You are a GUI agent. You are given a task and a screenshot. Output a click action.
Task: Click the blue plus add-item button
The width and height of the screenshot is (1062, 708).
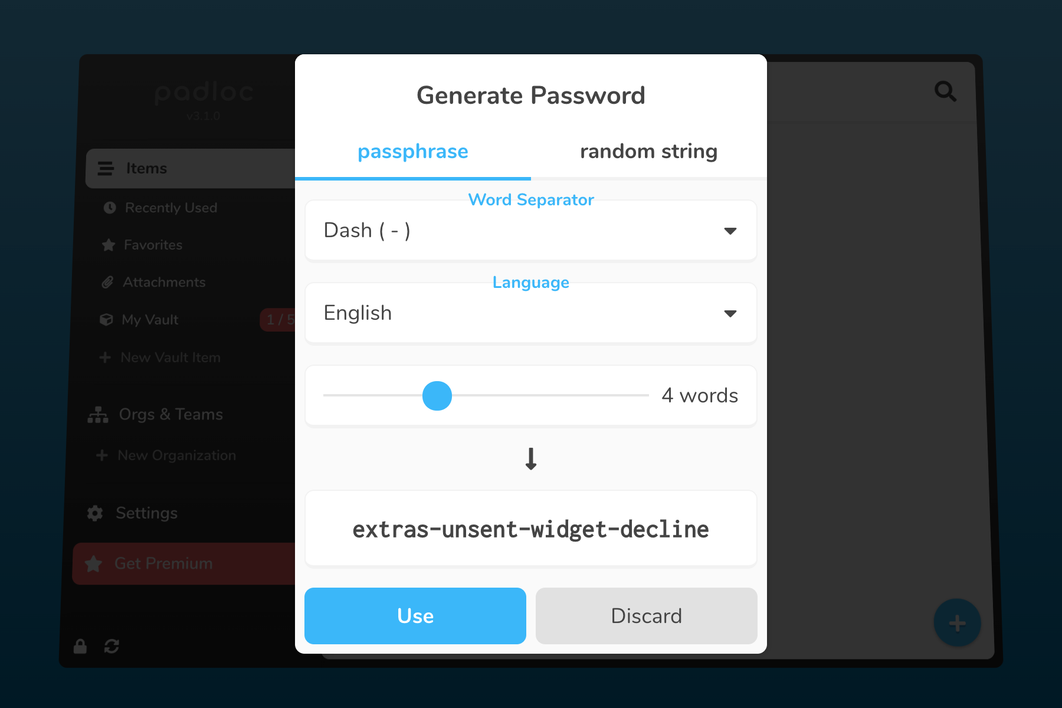[957, 622]
